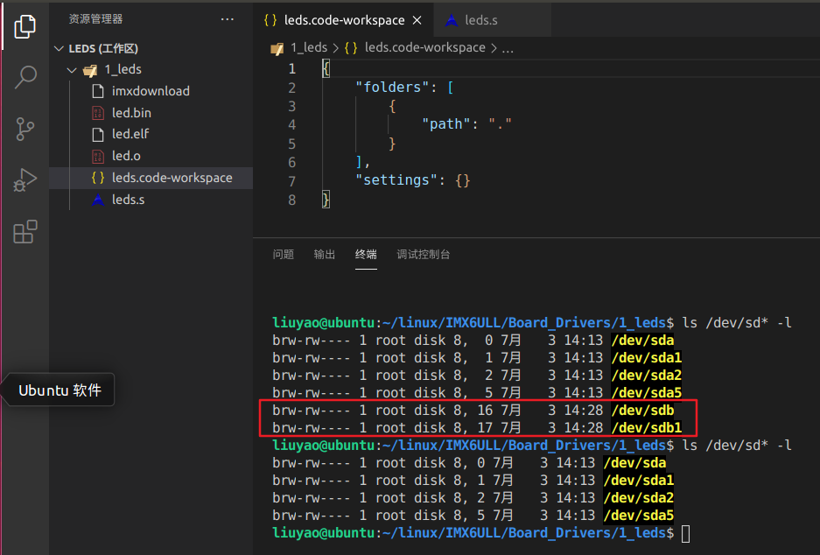The height and width of the screenshot is (555, 820).
Task: Close the leds.code-workspace editor tab
Action: [417, 20]
